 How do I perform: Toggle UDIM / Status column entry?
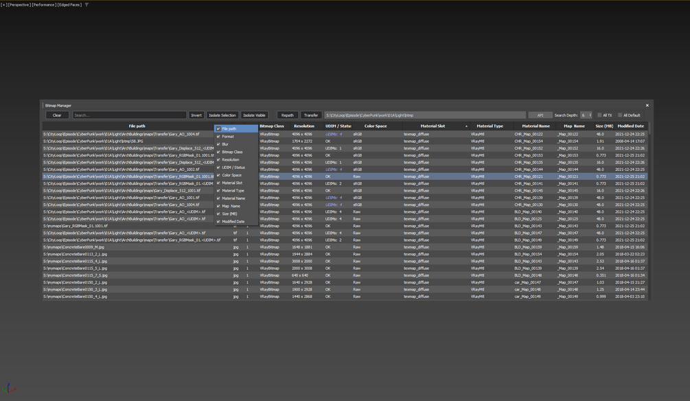tap(236, 168)
